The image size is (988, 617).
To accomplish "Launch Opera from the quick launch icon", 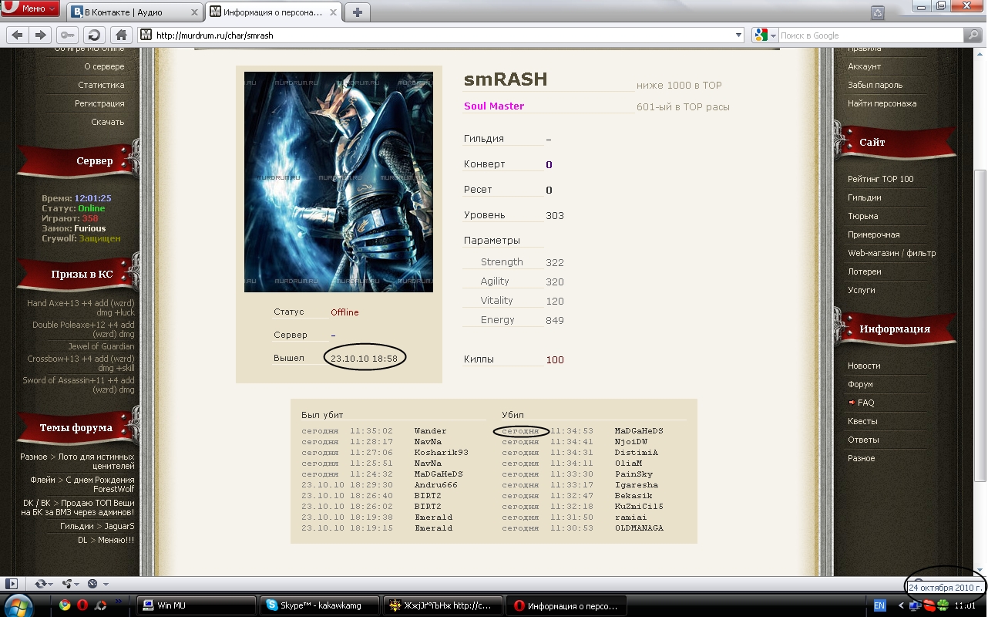I will tap(82, 605).
